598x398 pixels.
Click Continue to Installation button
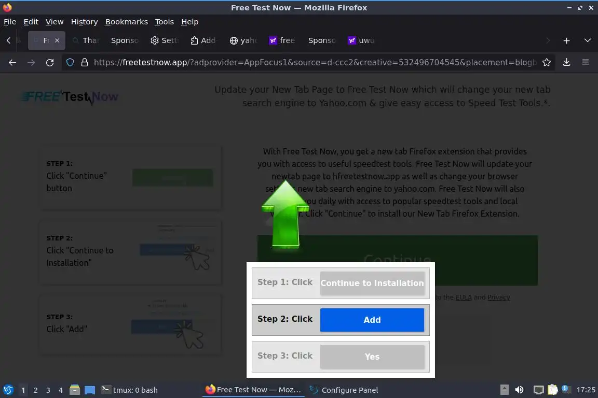coord(372,283)
